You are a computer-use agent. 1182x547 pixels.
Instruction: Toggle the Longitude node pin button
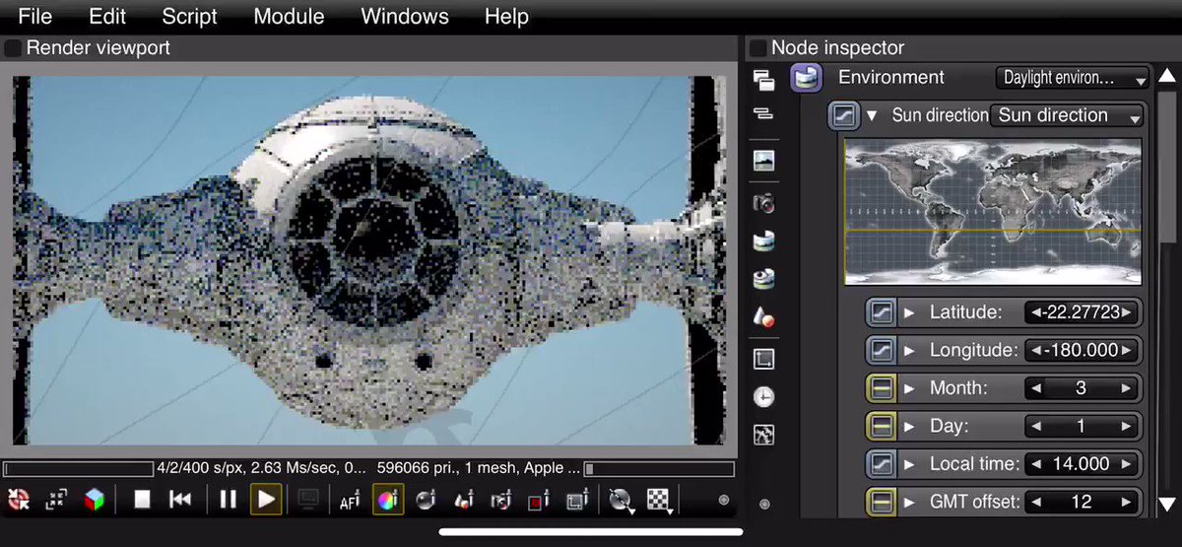pyautogui.click(x=882, y=351)
